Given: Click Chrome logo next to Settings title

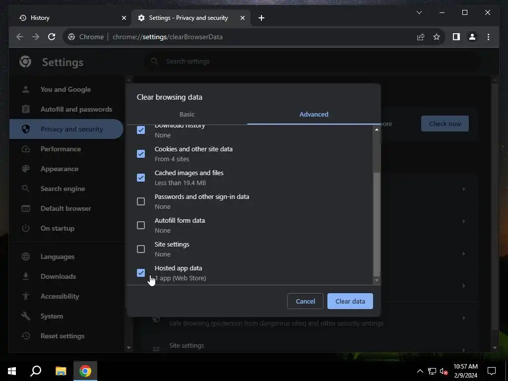Looking at the screenshot, I should (x=25, y=62).
